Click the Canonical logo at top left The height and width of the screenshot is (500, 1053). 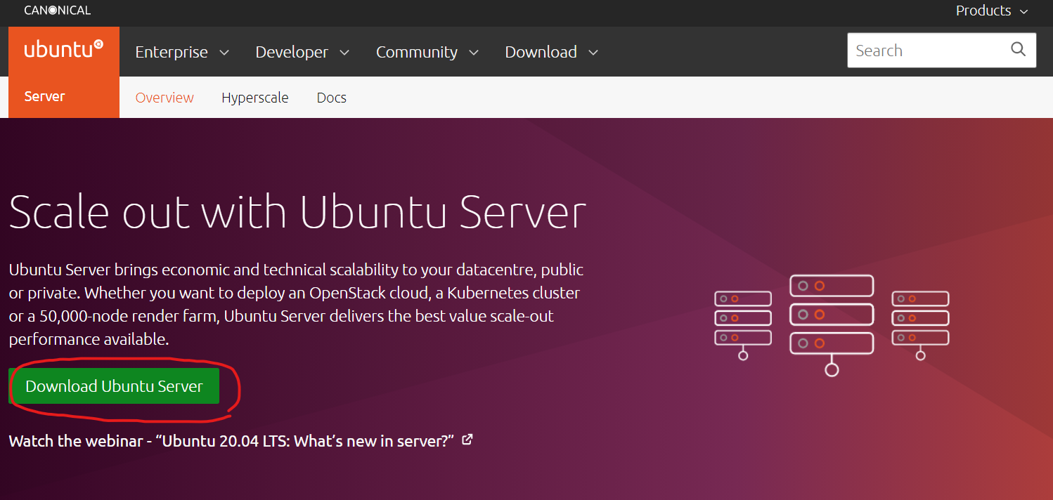coord(58,11)
